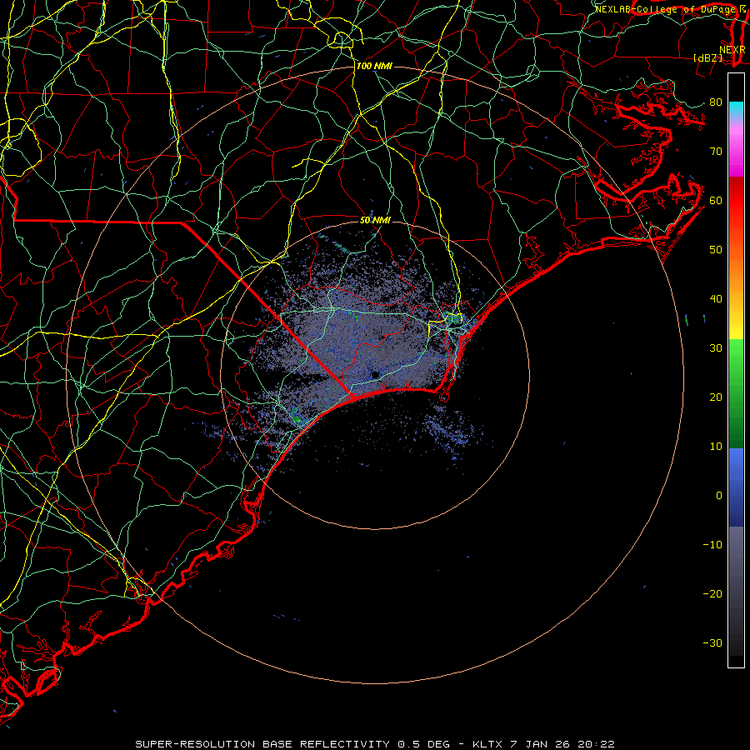Image resolution: width=750 pixels, height=750 pixels.
Task: Select the 40 value on the dBZ scale
Action: [x=716, y=299]
